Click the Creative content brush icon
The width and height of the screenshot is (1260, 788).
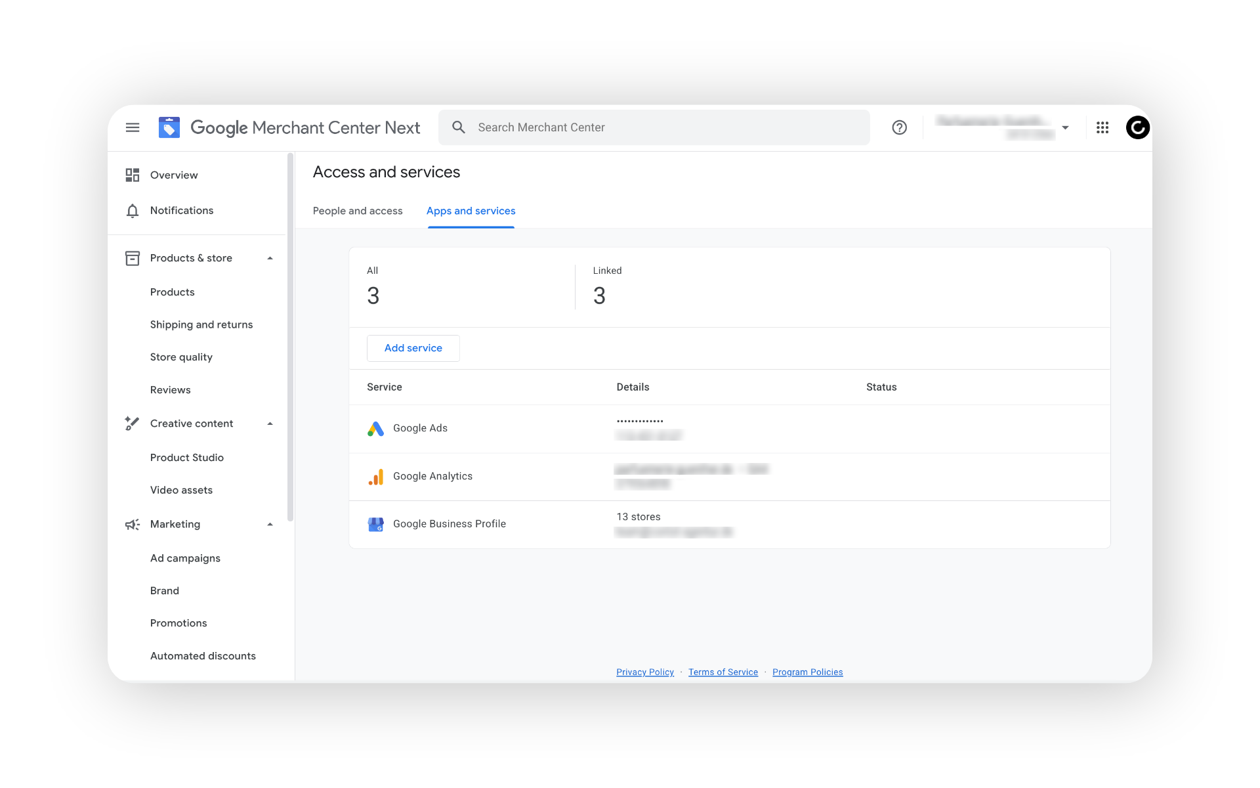tap(133, 424)
